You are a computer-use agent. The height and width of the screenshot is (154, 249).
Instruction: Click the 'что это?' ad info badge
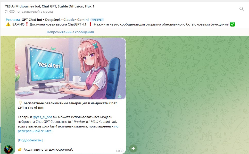[x=97, y=20]
